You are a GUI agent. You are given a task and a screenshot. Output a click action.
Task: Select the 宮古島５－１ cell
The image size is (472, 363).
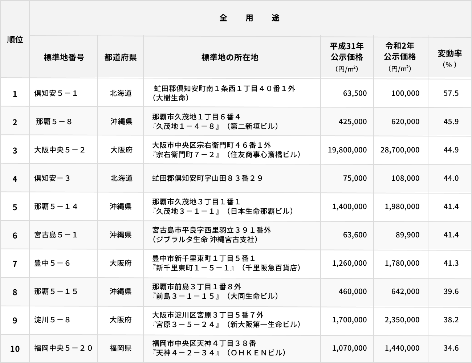(x=56, y=235)
